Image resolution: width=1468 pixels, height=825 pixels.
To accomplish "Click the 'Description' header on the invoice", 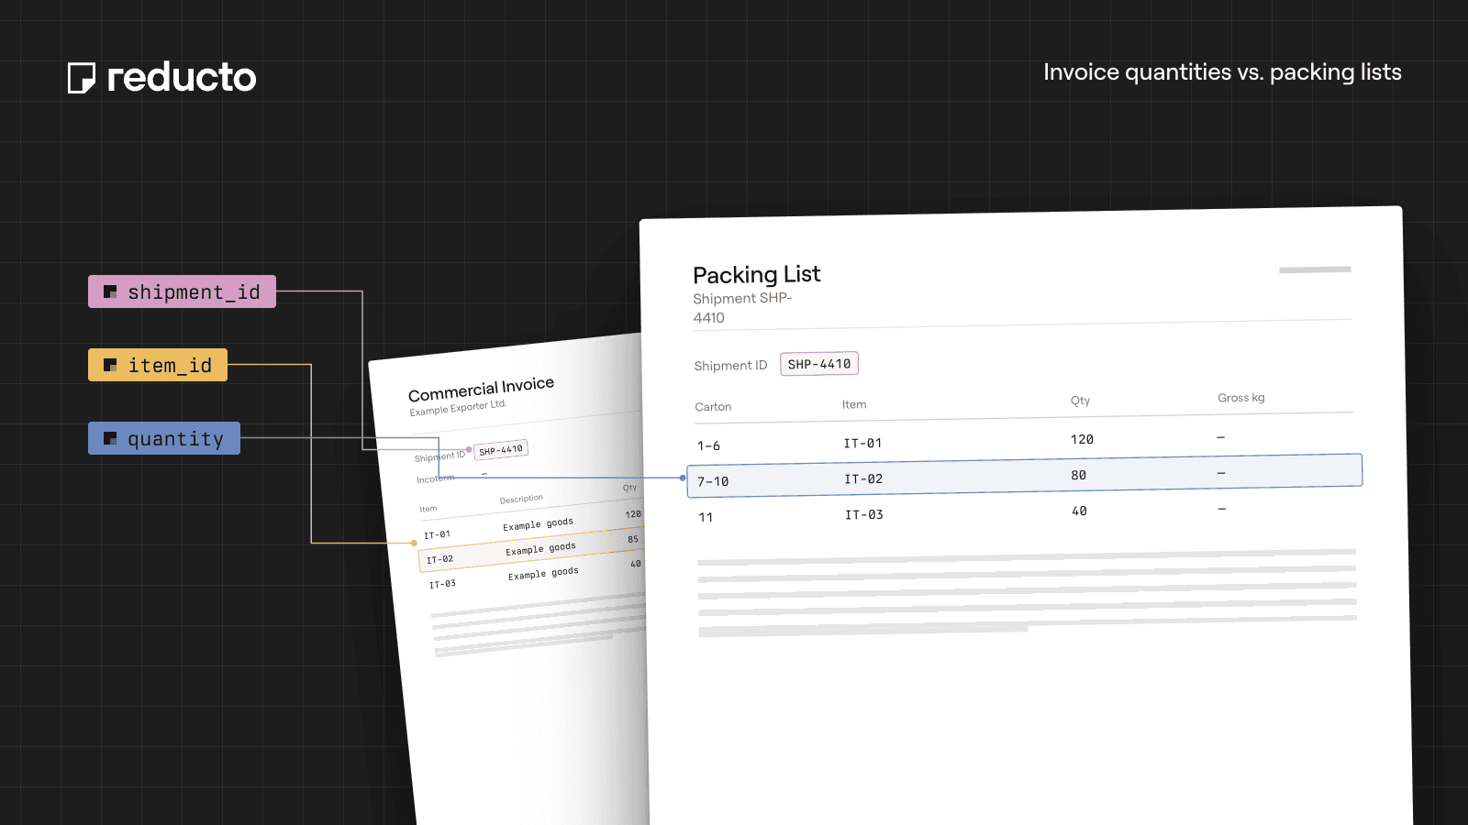I will coord(521,500).
